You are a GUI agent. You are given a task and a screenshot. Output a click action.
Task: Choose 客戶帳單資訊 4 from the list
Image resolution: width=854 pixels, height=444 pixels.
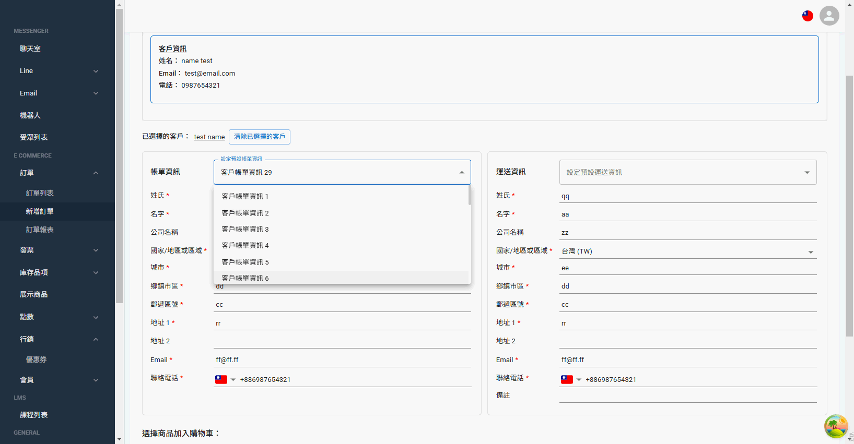pos(341,245)
